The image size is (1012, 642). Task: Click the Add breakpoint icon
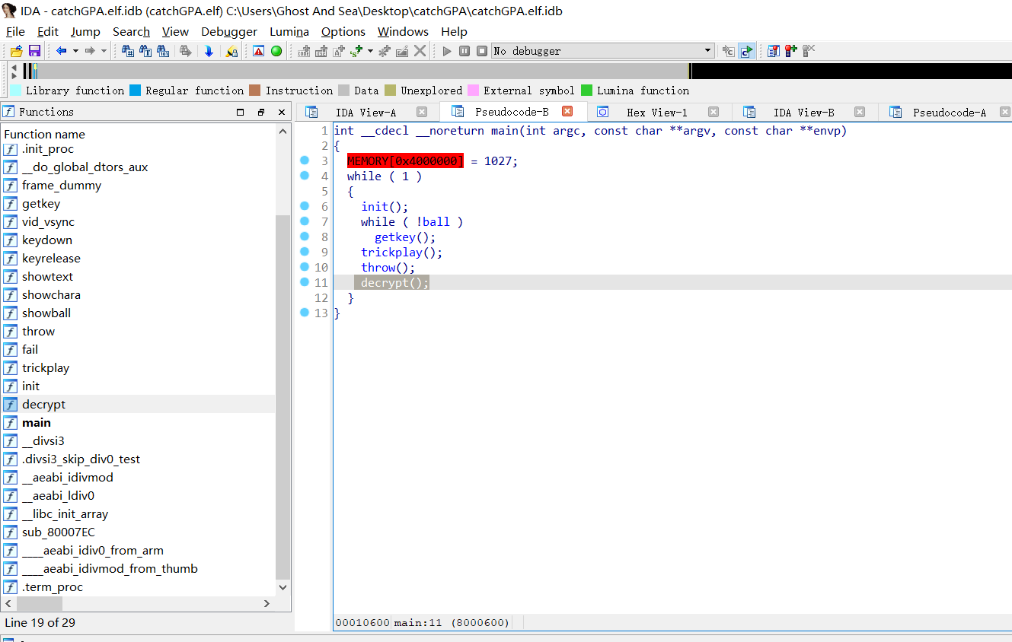tap(791, 51)
